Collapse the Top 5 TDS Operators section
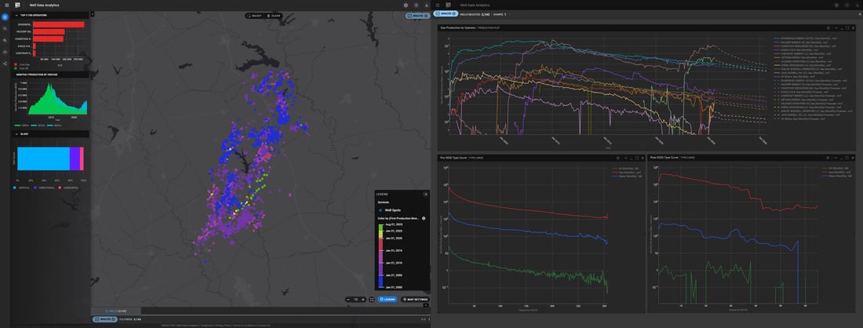 pyautogui.click(x=18, y=15)
